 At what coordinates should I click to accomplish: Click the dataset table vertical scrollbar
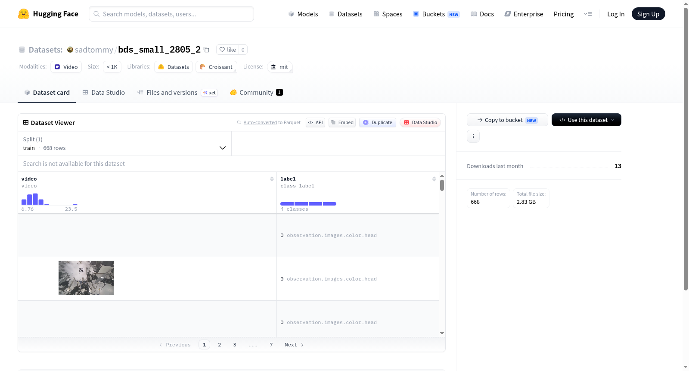point(442,185)
